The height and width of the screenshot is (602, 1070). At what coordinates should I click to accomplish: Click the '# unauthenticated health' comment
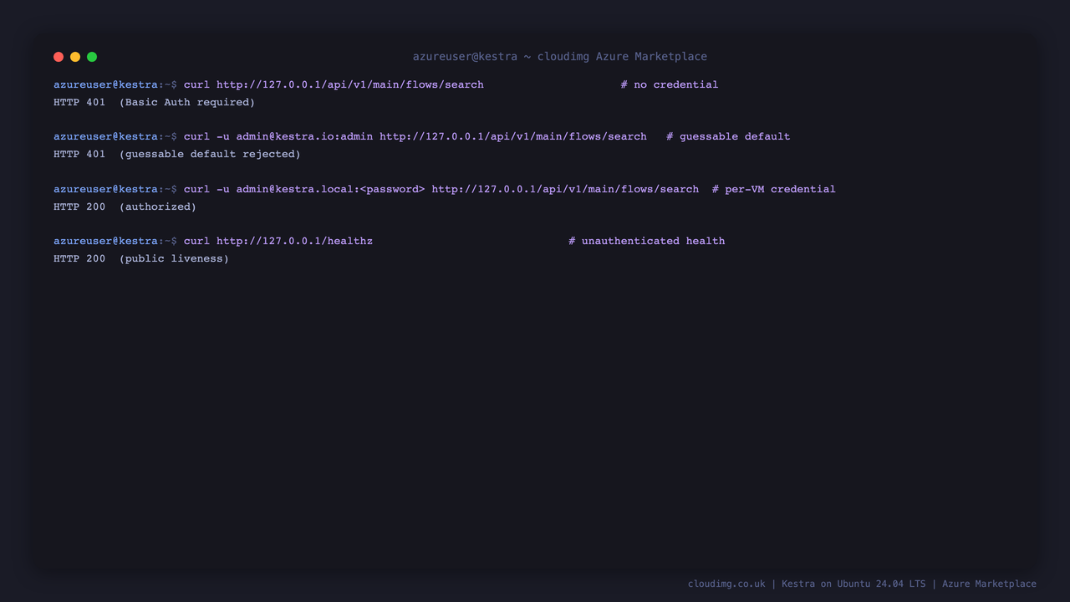point(647,241)
